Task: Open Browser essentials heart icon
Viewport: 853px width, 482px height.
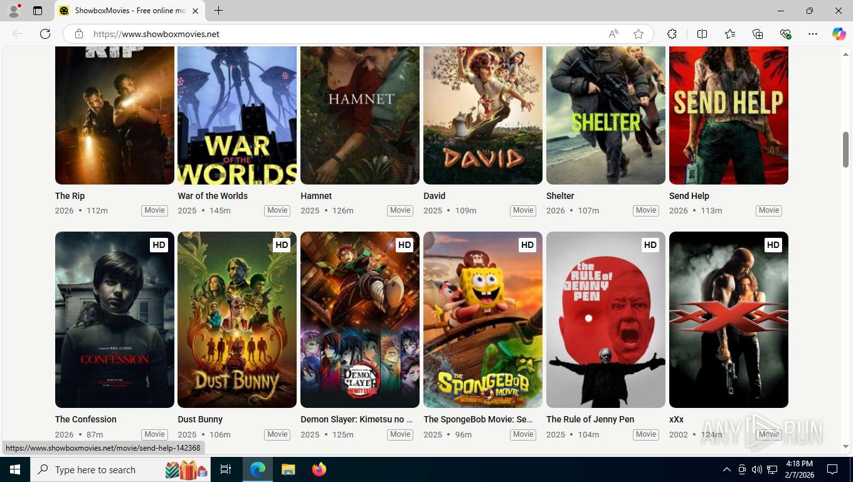Action: click(x=785, y=34)
